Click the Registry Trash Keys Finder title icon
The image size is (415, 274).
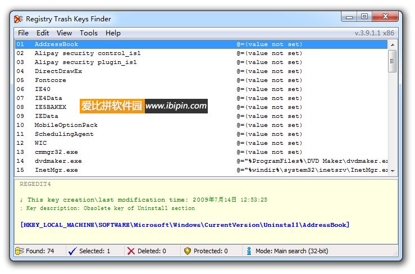tap(19, 19)
